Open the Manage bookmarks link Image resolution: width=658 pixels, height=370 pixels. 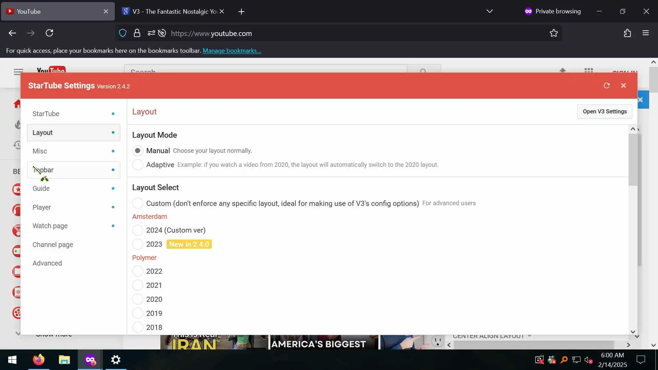[232, 51]
